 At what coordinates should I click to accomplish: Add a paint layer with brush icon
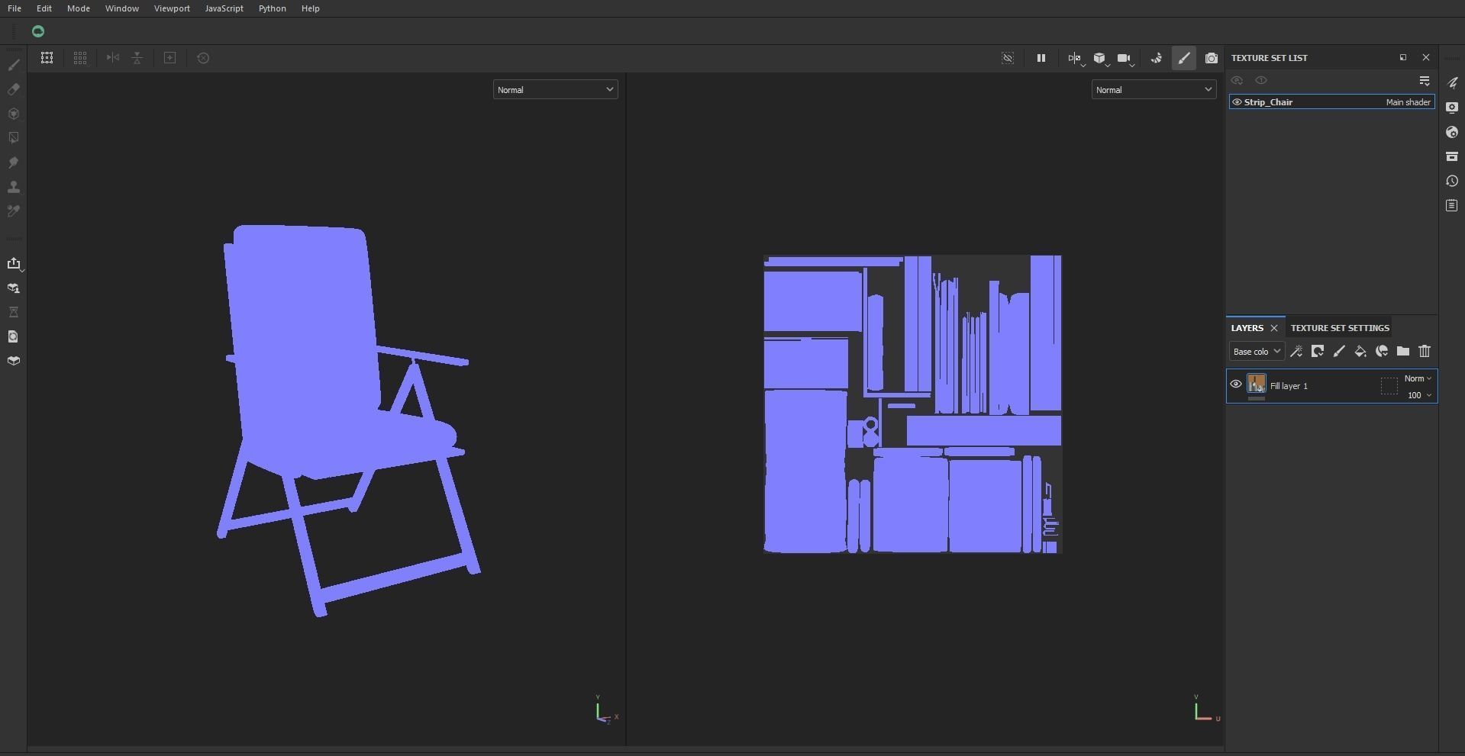tap(1339, 352)
